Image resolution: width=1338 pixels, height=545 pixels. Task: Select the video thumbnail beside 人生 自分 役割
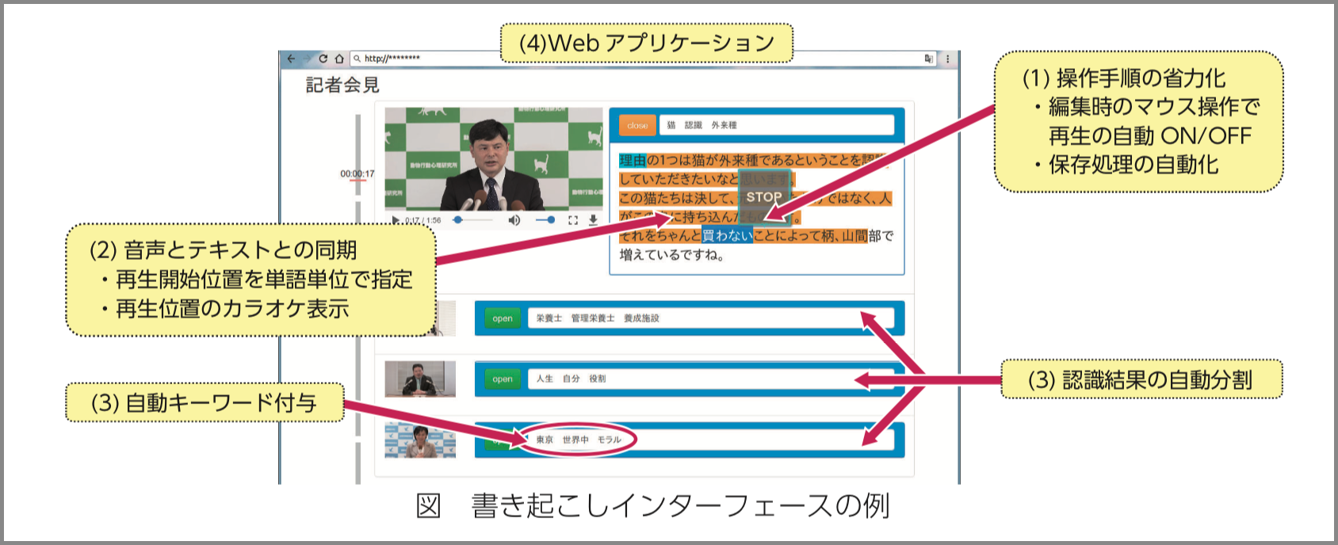(x=420, y=379)
